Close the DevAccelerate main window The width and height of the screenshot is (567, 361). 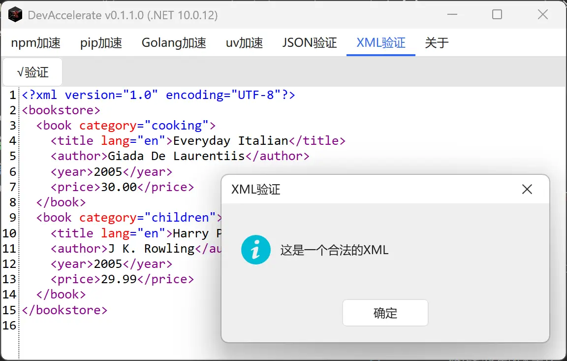coord(543,14)
